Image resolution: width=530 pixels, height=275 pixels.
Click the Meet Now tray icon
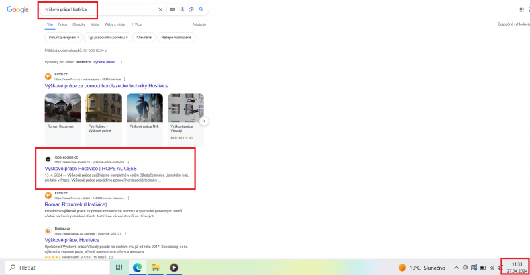pyautogui.click(x=466, y=268)
